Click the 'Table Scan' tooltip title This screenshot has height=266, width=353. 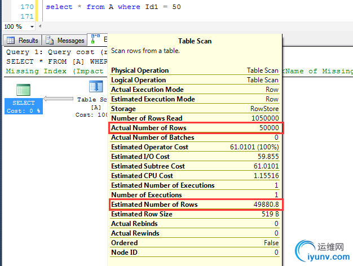coord(195,41)
